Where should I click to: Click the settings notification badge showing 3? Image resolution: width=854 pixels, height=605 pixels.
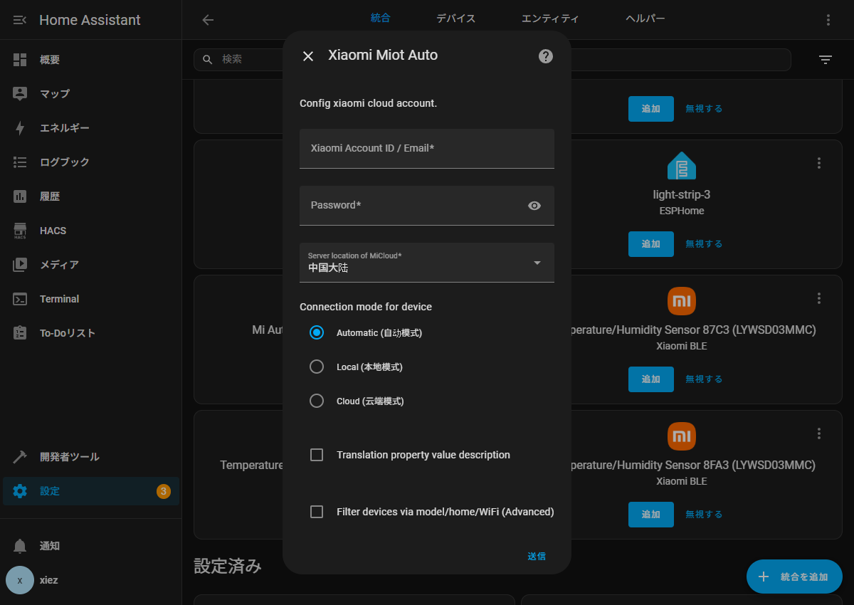pyautogui.click(x=164, y=491)
